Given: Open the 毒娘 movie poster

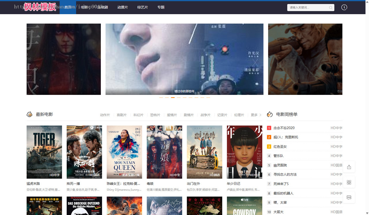Looking at the screenshot, I should click(165, 152).
